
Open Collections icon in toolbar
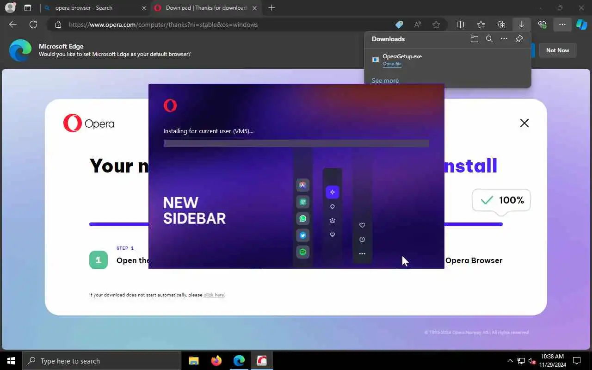501,25
